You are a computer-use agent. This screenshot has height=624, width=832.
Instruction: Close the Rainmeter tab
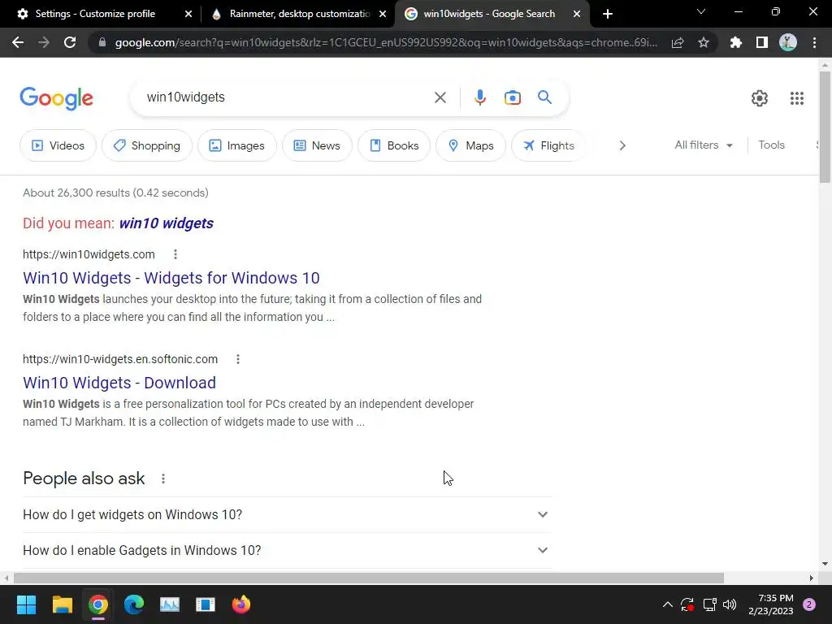383,14
